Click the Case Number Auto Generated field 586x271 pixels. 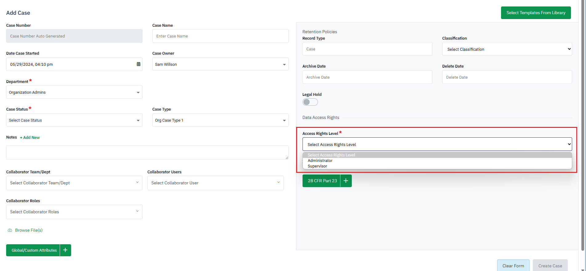tap(74, 36)
